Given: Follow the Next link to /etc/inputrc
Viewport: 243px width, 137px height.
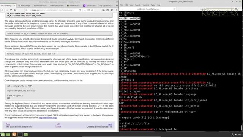Looking at the screenshot, I should (x=110, y=124).
